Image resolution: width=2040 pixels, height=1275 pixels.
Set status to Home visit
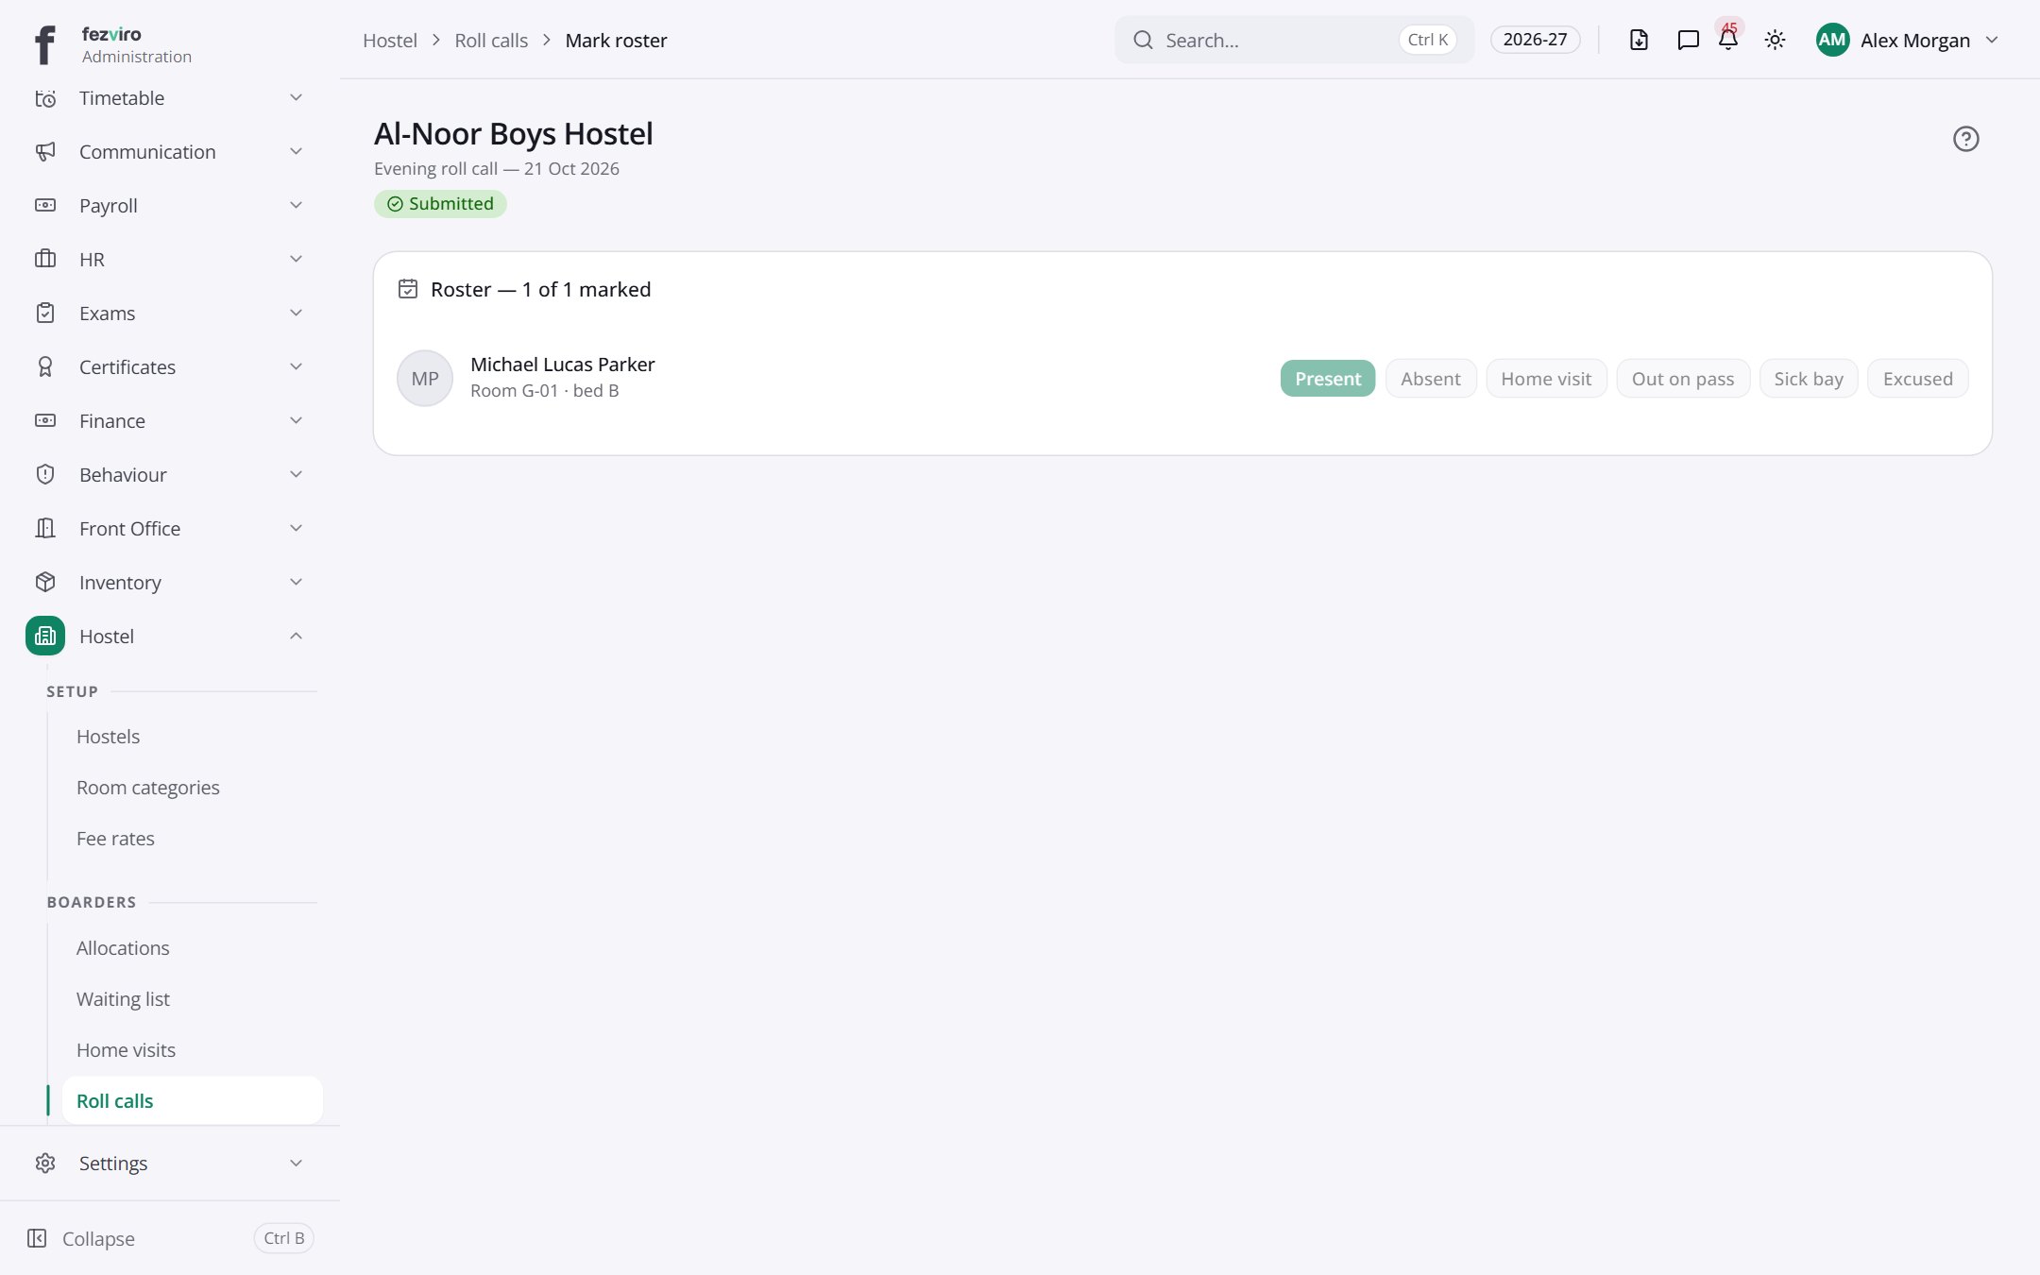pos(1546,378)
